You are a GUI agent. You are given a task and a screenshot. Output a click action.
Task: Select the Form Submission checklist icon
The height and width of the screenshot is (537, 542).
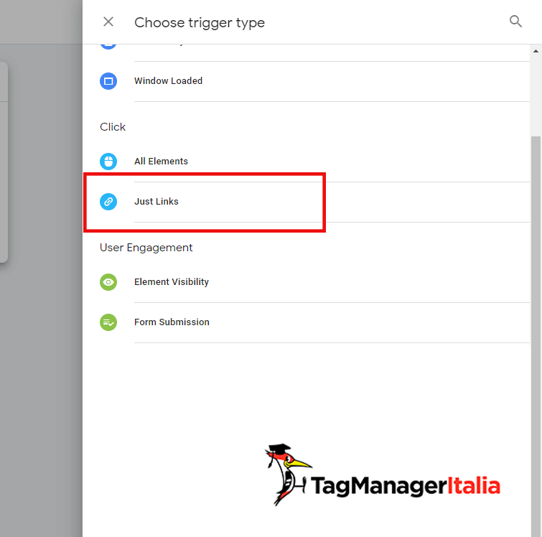(x=108, y=322)
